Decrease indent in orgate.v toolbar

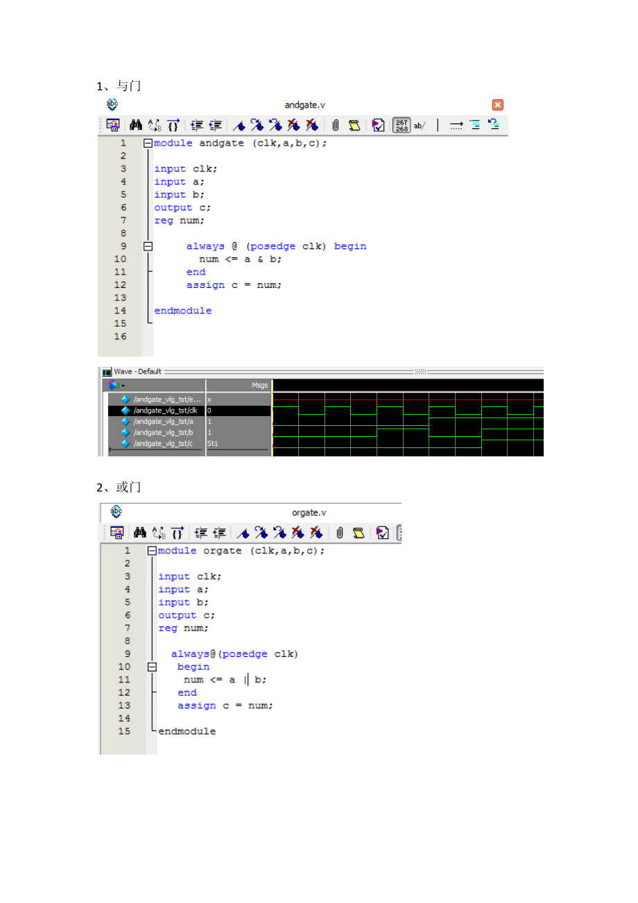coord(220,533)
